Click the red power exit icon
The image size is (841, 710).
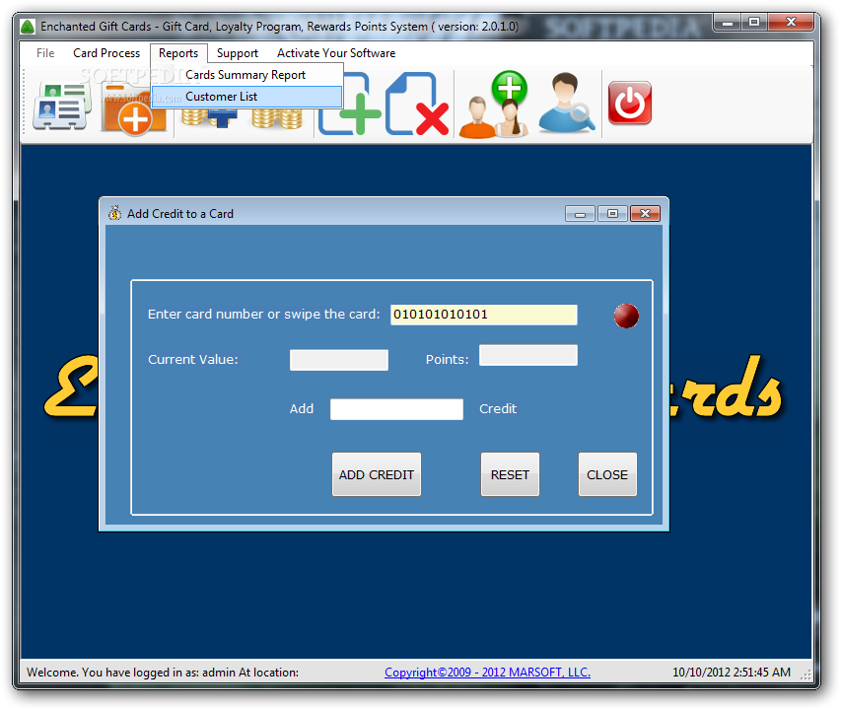tap(630, 103)
